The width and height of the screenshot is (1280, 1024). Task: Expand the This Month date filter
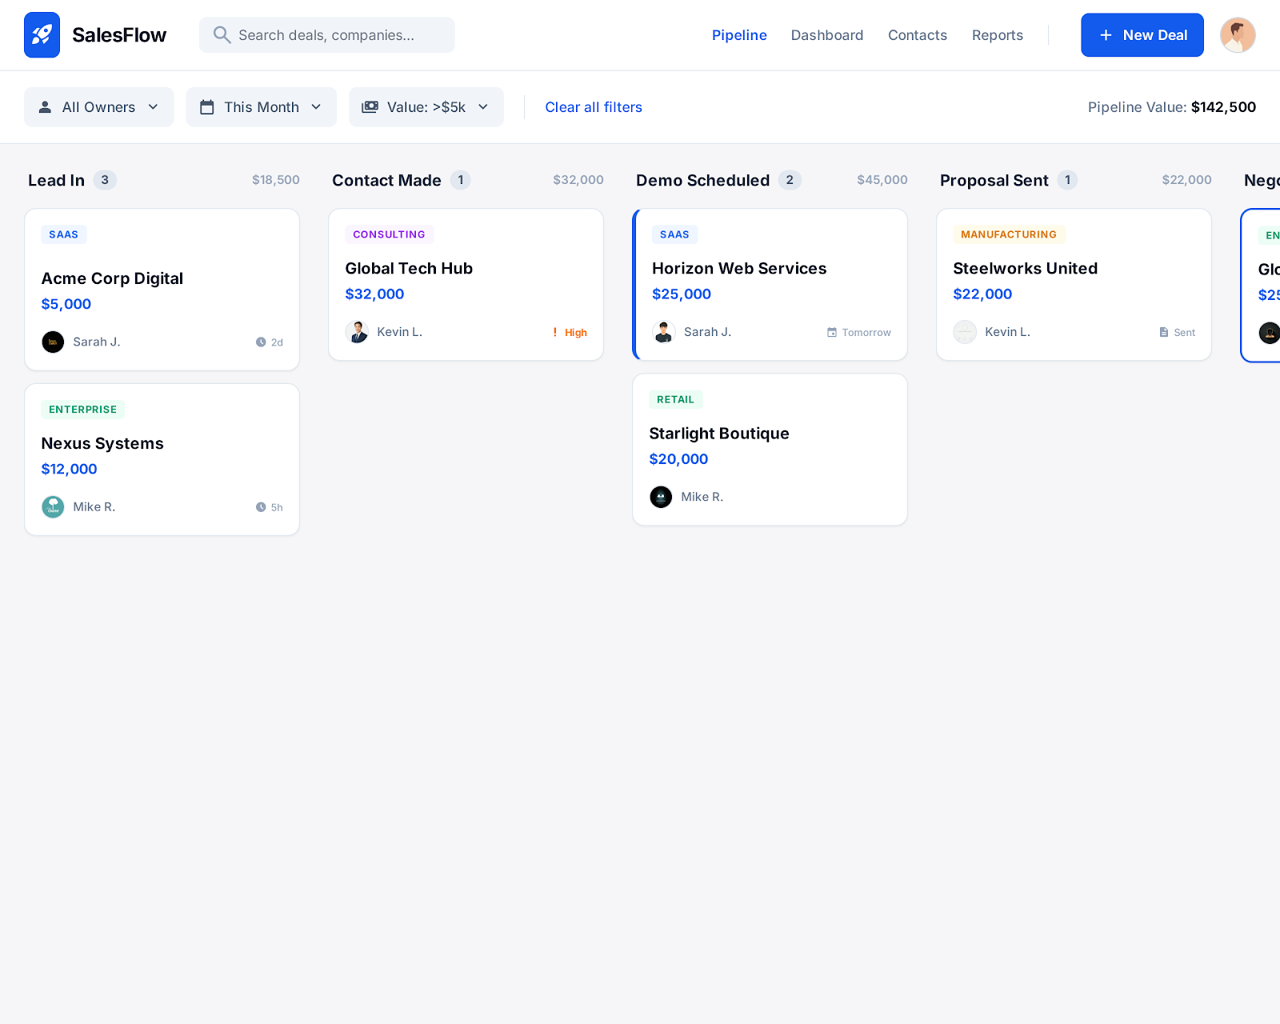point(261,106)
